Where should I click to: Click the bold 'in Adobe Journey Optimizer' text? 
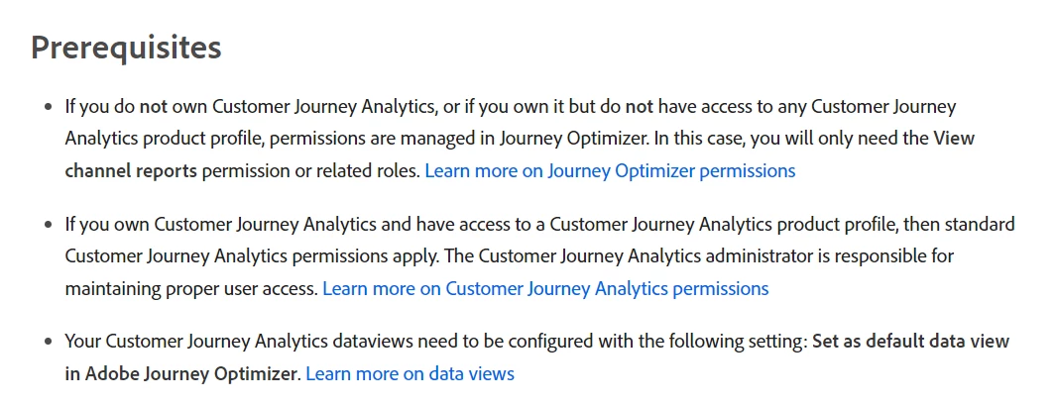(181, 374)
